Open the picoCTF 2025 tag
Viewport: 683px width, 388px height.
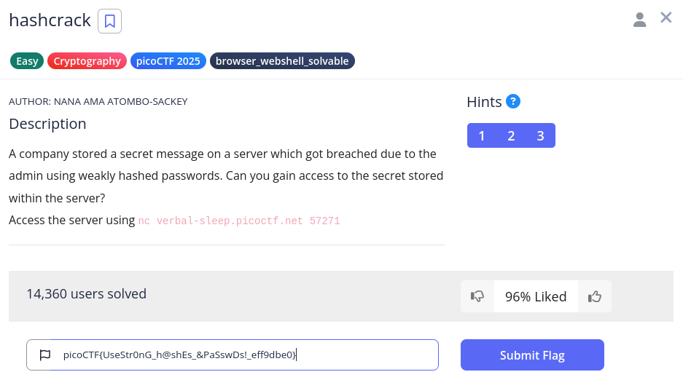(x=168, y=61)
